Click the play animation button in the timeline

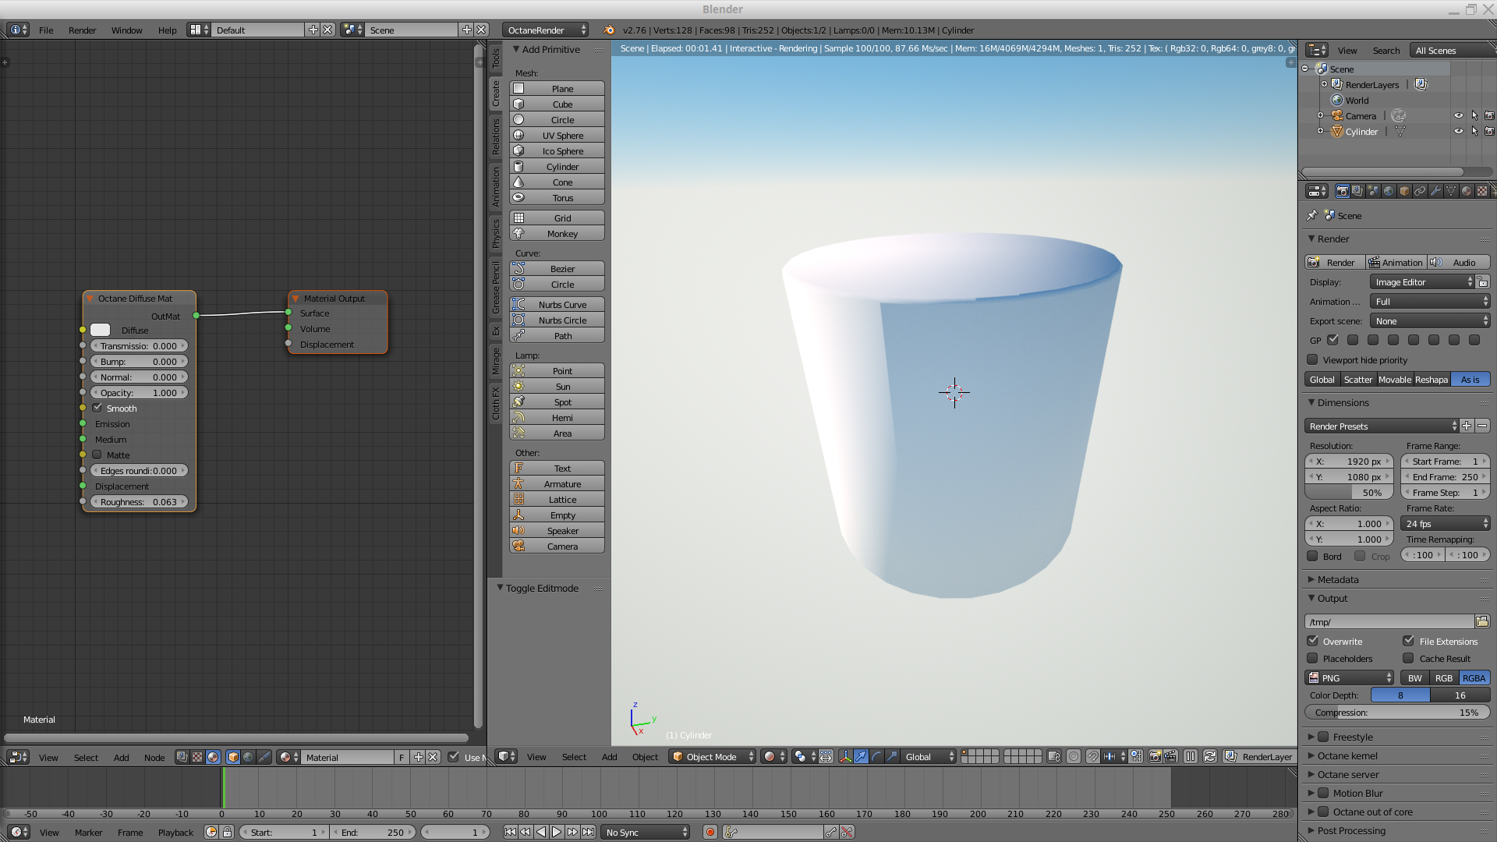[x=557, y=832]
